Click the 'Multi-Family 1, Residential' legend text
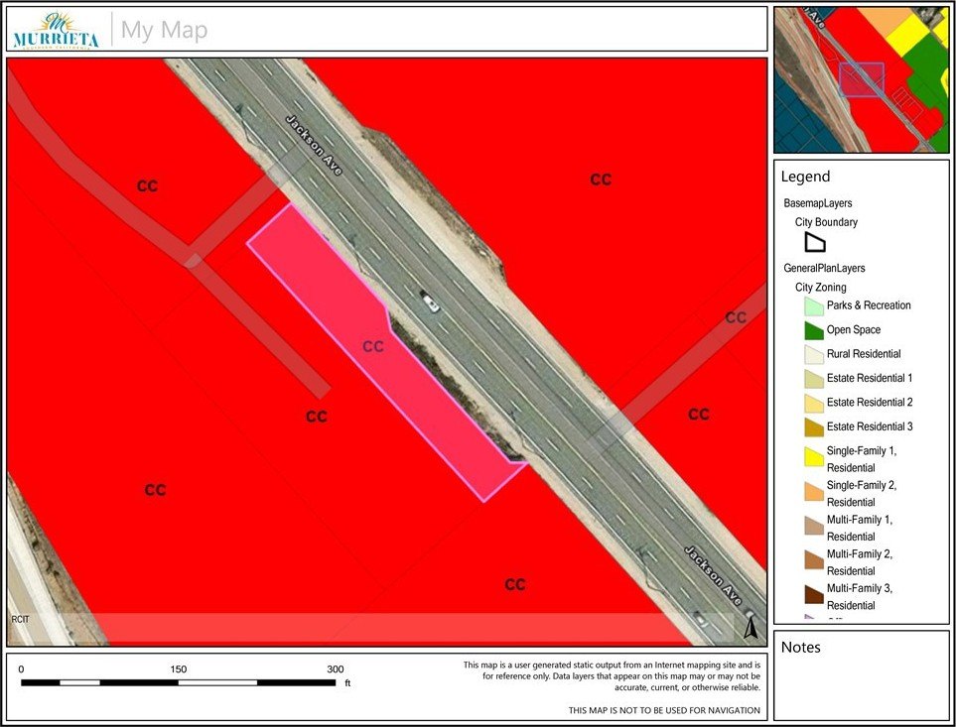The image size is (956, 727). (860, 528)
